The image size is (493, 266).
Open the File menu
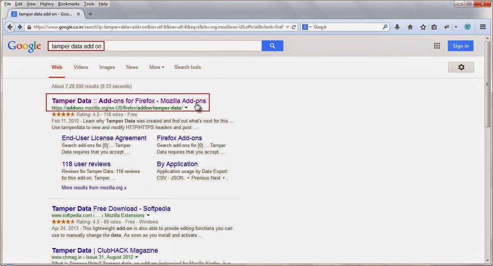coord(8,4)
